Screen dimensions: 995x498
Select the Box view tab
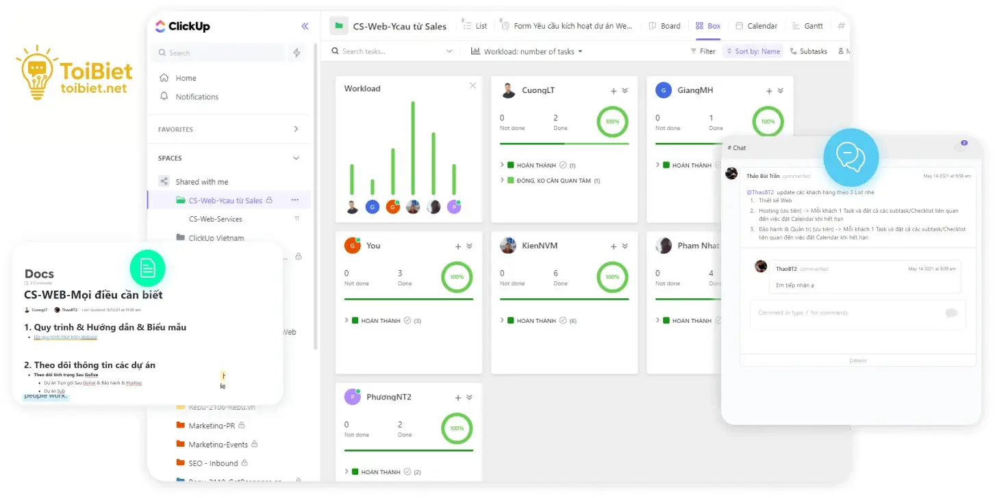(x=707, y=25)
